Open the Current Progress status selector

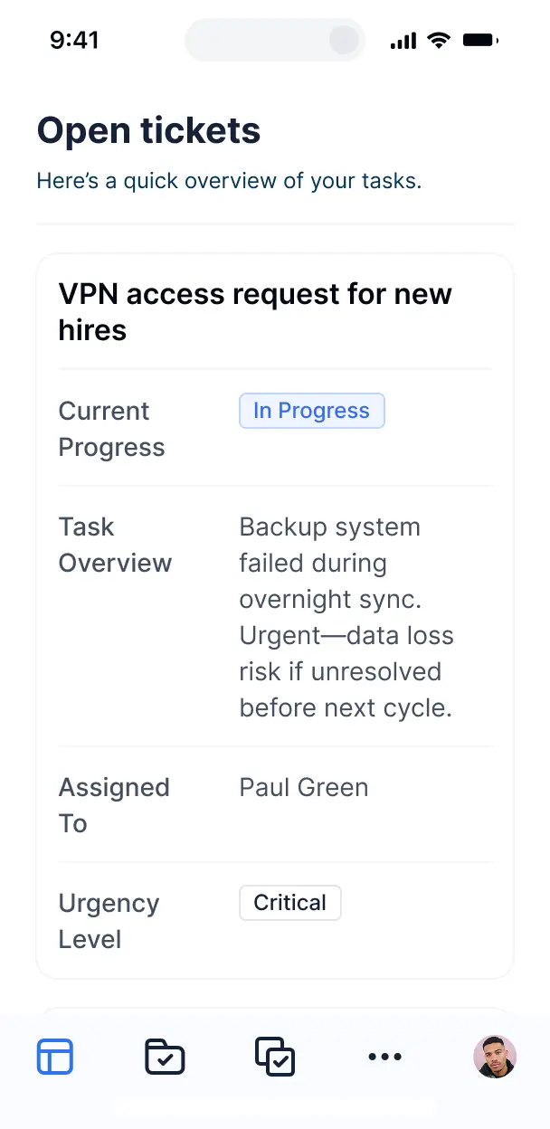click(311, 411)
